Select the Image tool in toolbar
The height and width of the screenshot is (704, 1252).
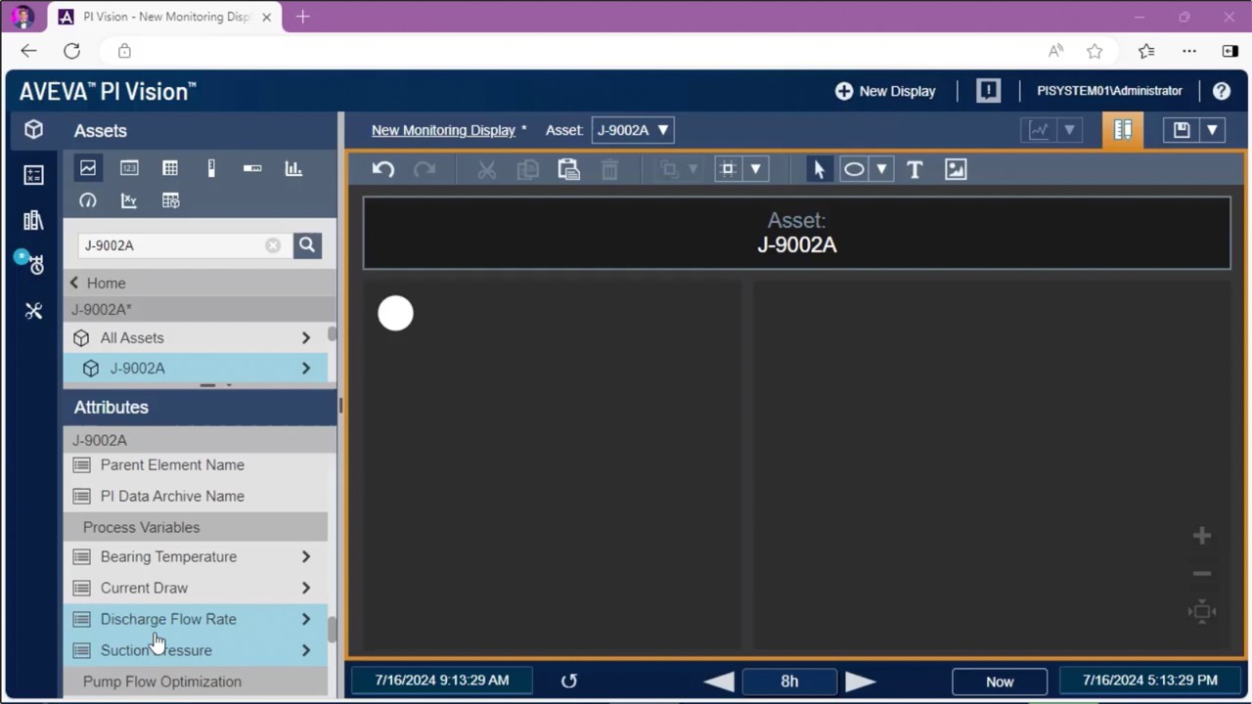tap(956, 169)
